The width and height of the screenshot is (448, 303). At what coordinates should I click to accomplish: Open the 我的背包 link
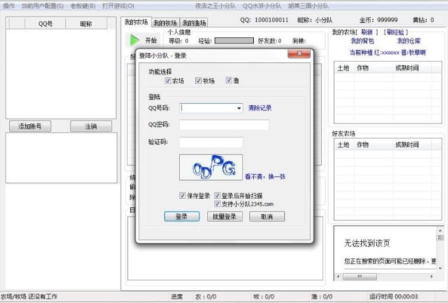click(x=362, y=41)
